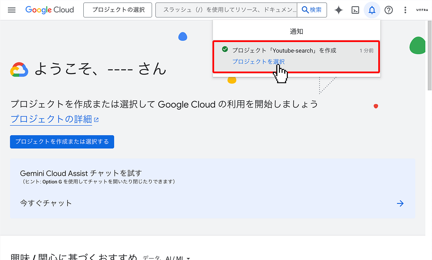Image resolution: width=432 pixels, height=260 pixels.
Task: Click プロジェクトを作成または選択する button
Action: tap(62, 142)
